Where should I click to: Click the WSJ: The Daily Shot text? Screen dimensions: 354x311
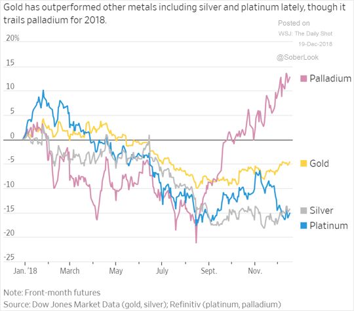[x=305, y=33]
